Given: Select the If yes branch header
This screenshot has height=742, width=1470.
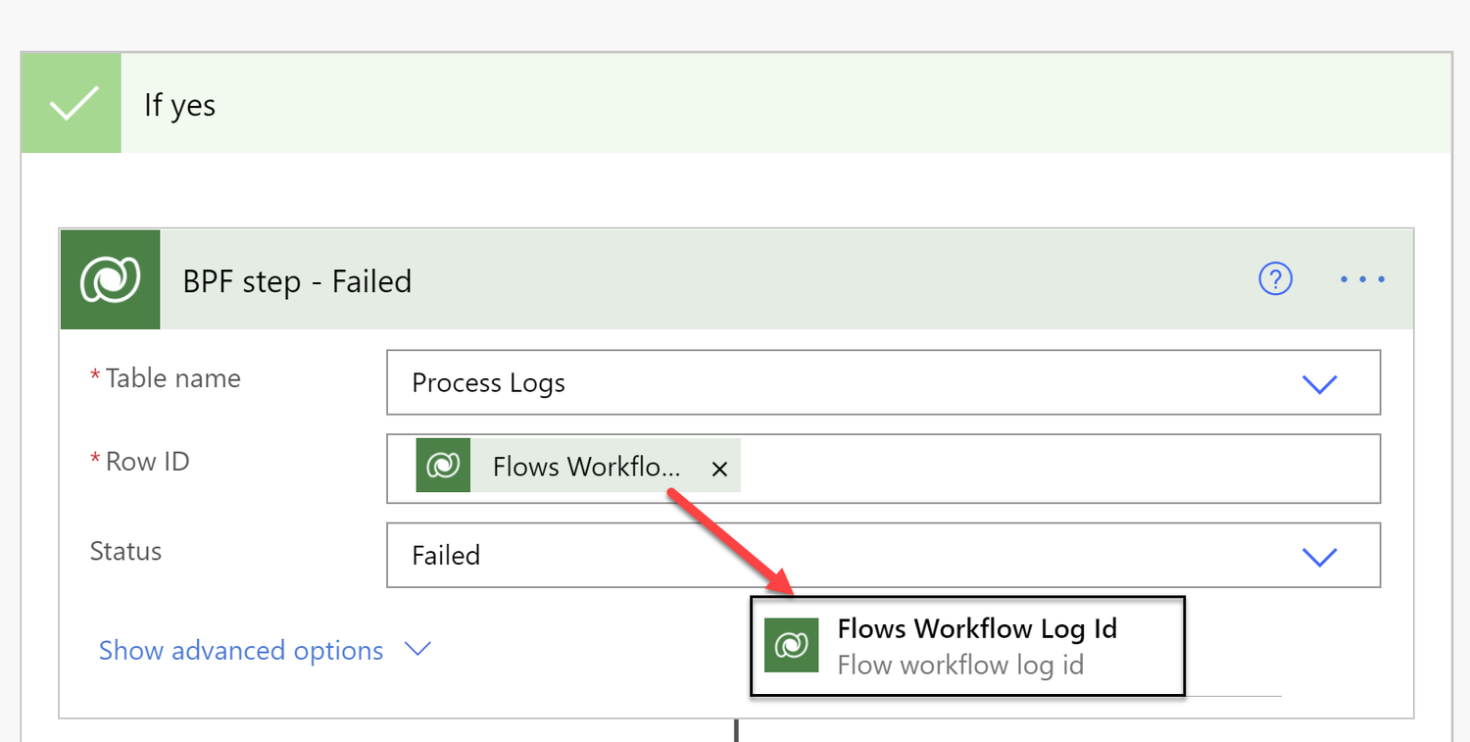Looking at the screenshot, I should tap(179, 104).
